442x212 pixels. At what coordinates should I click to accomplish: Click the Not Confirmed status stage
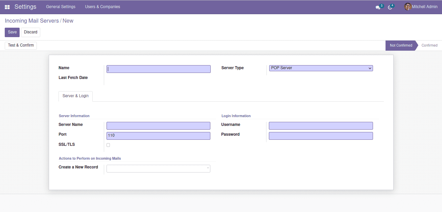pyautogui.click(x=401, y=46)
